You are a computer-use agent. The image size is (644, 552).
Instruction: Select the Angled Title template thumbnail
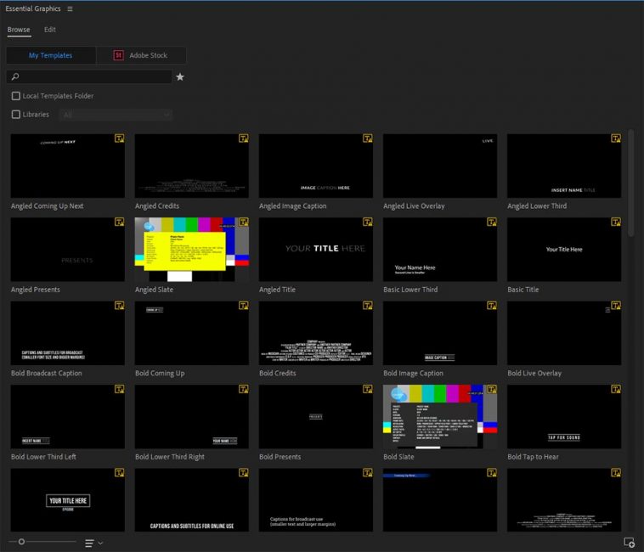315,250
